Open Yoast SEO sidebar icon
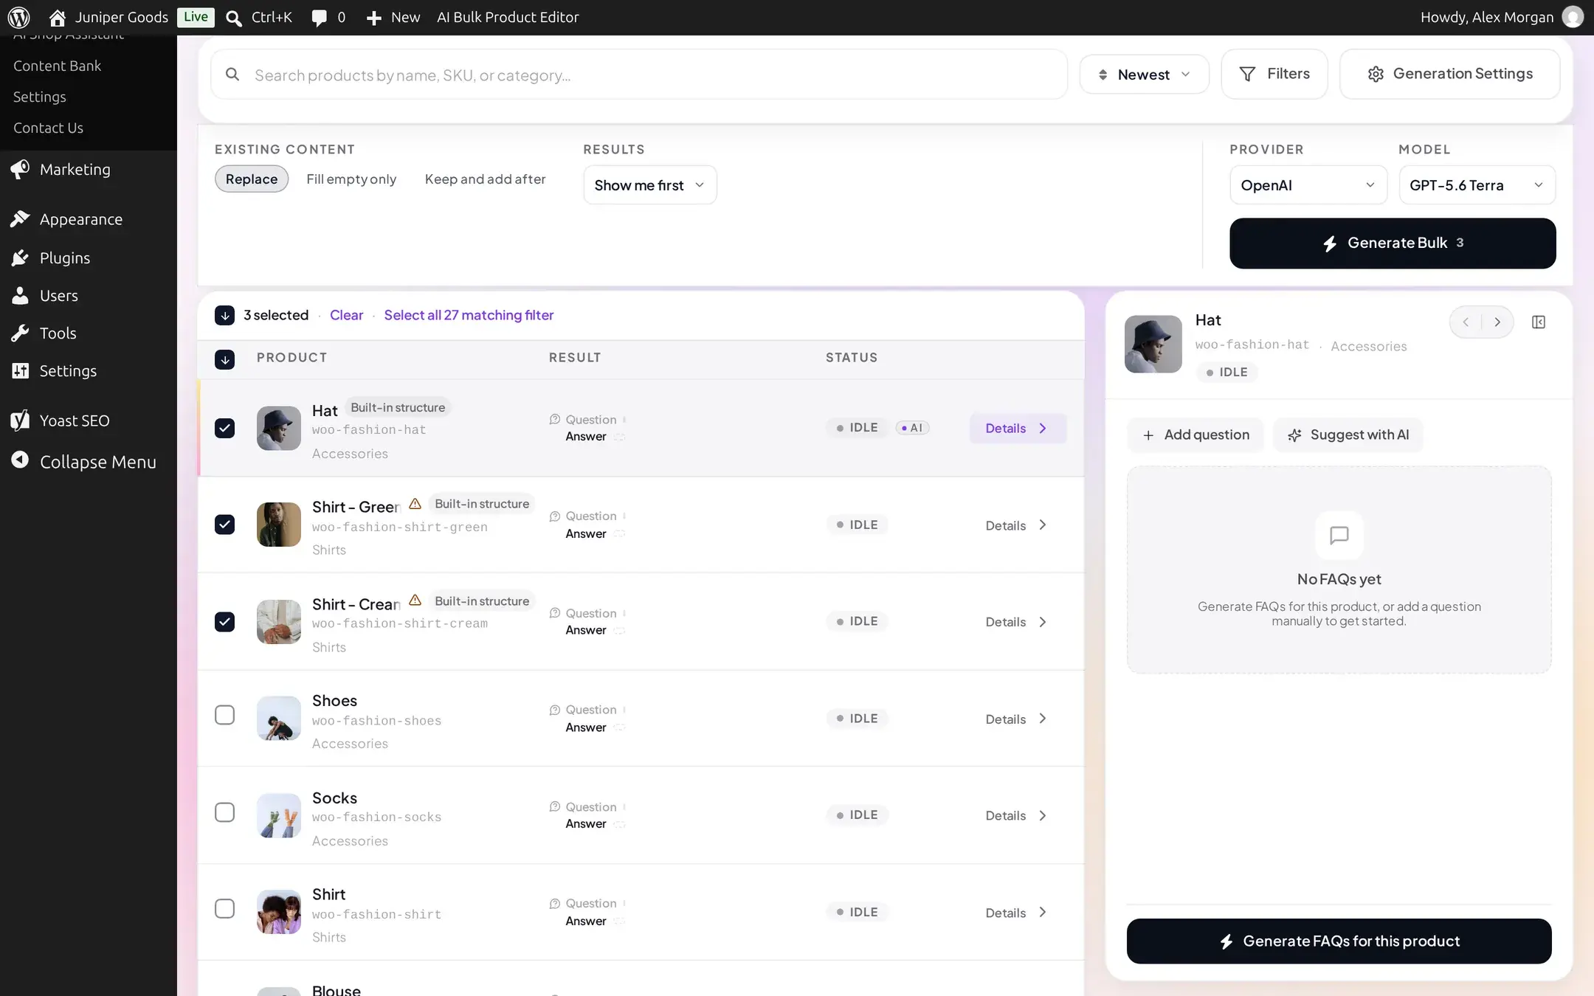1594x996 pixels. point(20,420)
